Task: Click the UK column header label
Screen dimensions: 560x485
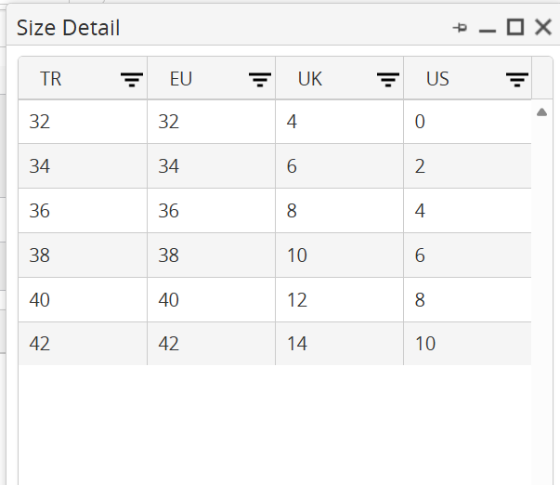Action: click(310, 79)
